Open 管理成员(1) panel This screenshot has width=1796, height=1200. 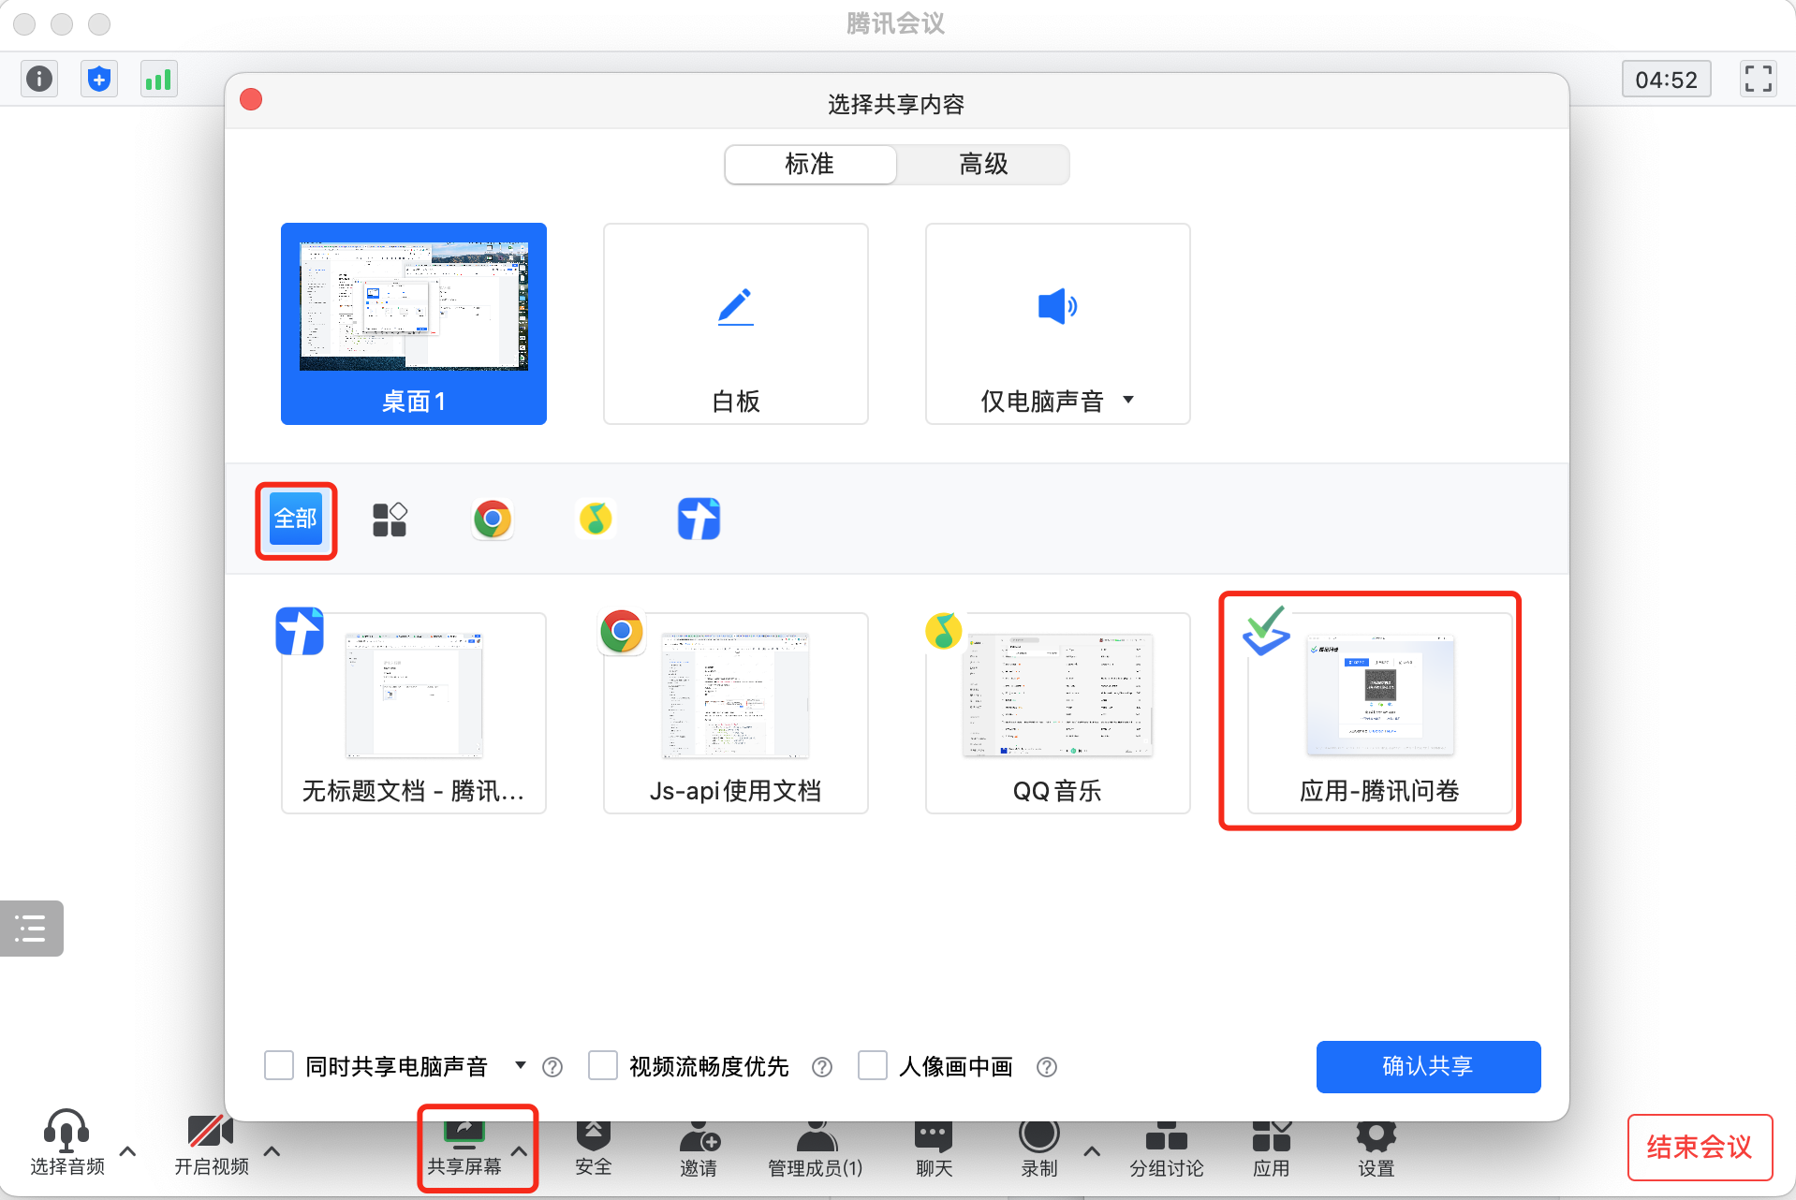pos(816,1149)
